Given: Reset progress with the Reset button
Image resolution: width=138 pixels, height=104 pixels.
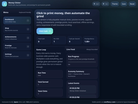Looking at the screenshot, I should coord(132,4).
